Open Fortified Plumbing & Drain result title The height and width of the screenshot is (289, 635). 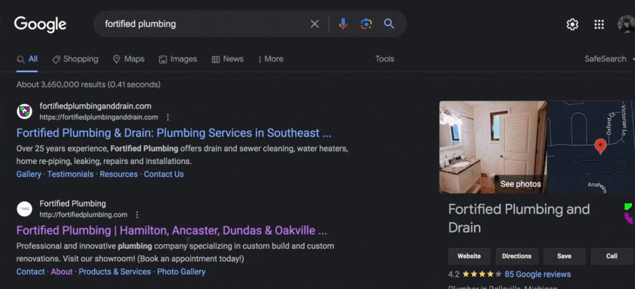174,132
